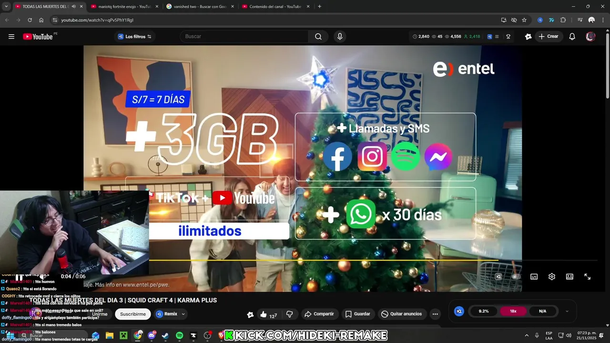Toggle subtitles on the video
The height and width of the screenshot is (343, 610).
point(534,277)
